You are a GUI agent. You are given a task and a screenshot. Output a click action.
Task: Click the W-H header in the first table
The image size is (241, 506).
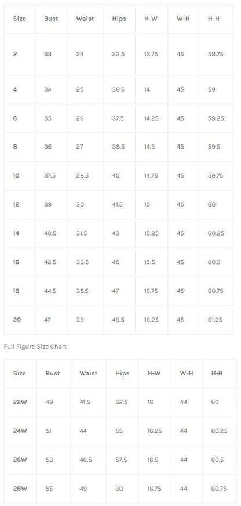click(x=183, y=19)
